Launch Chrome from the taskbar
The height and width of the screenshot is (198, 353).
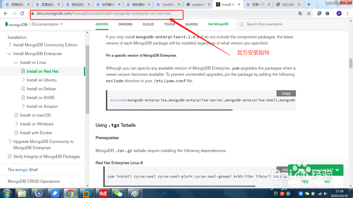pyautogui.click(x=70, y=193)
